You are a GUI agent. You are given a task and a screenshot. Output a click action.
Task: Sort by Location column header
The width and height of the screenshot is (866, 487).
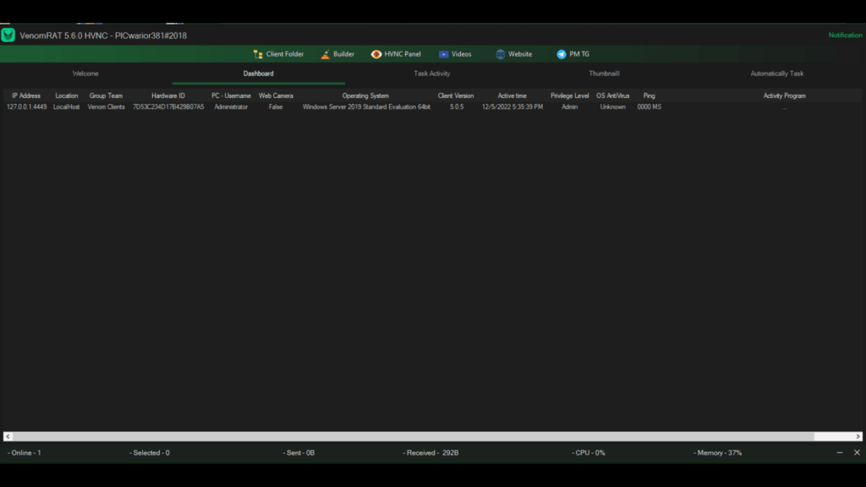pos(66,96)
